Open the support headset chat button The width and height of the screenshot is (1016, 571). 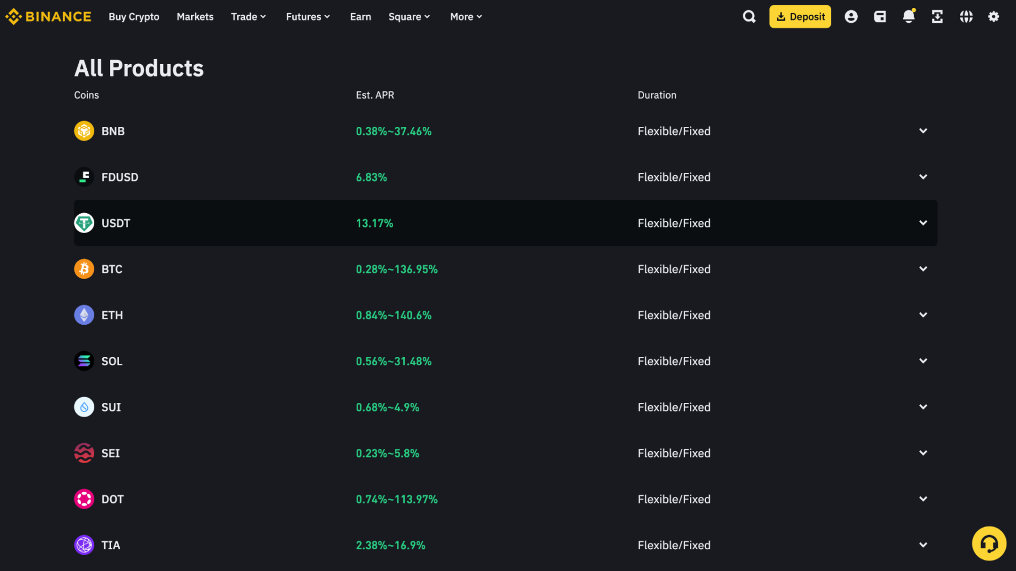[x=989, y=543]
